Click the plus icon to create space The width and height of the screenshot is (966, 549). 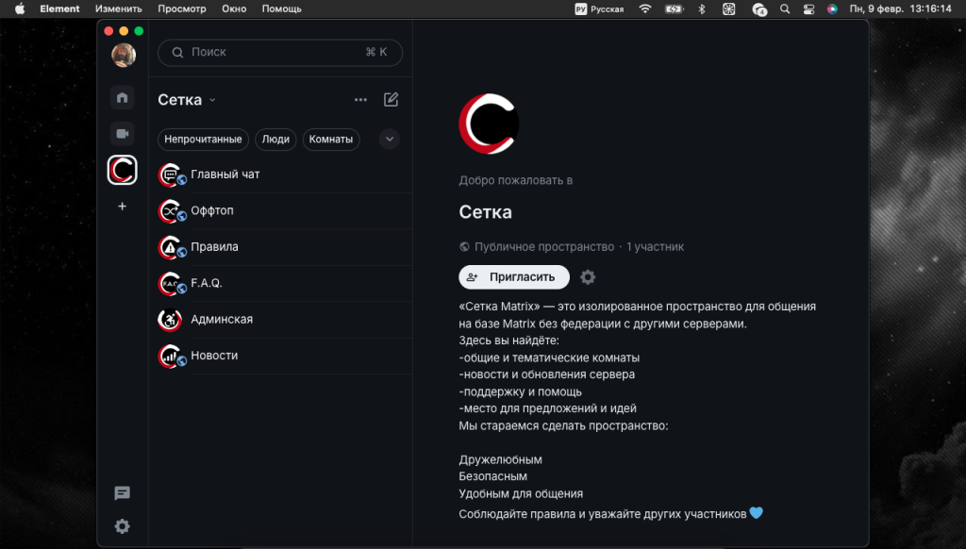[122, 207]
